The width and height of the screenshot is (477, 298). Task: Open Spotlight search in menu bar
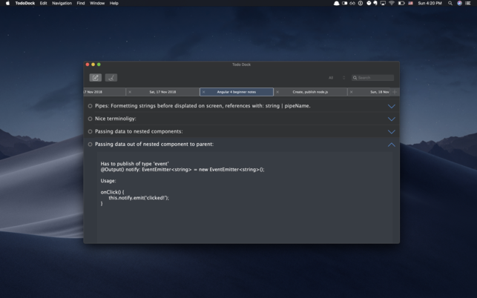click(x=450, y=3)
